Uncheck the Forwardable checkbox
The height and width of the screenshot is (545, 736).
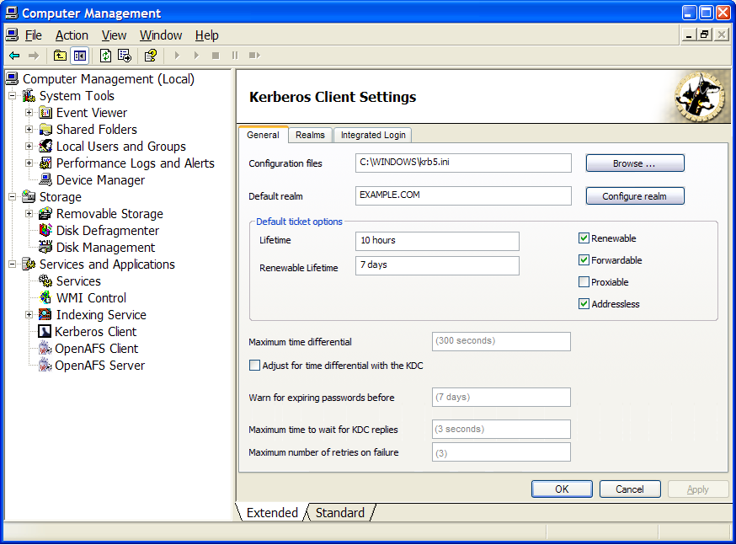(584, 260)
